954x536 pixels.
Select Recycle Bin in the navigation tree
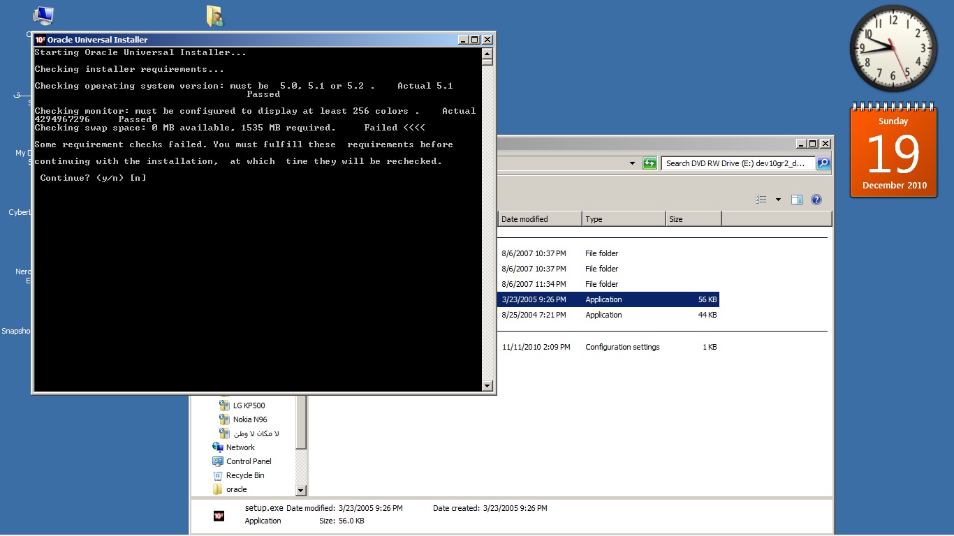(x=245, y=475)
